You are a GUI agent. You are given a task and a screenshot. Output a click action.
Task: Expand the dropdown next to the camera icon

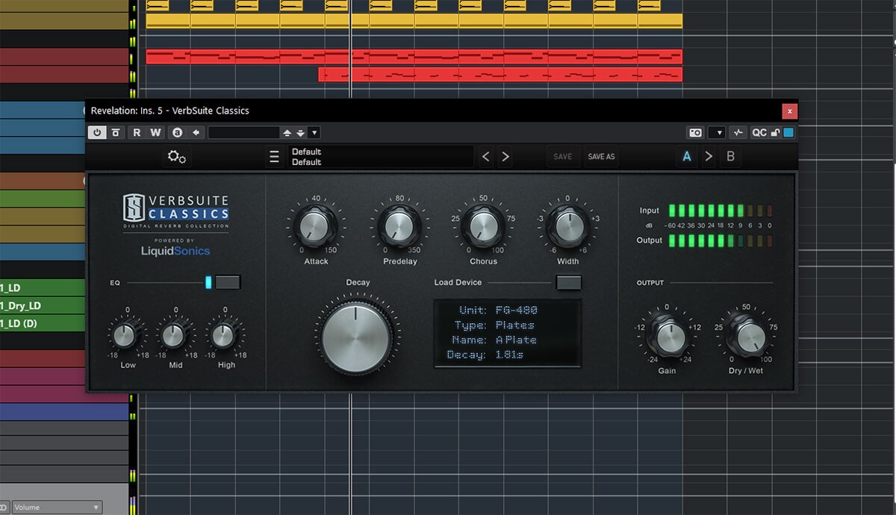click(717, 133)
